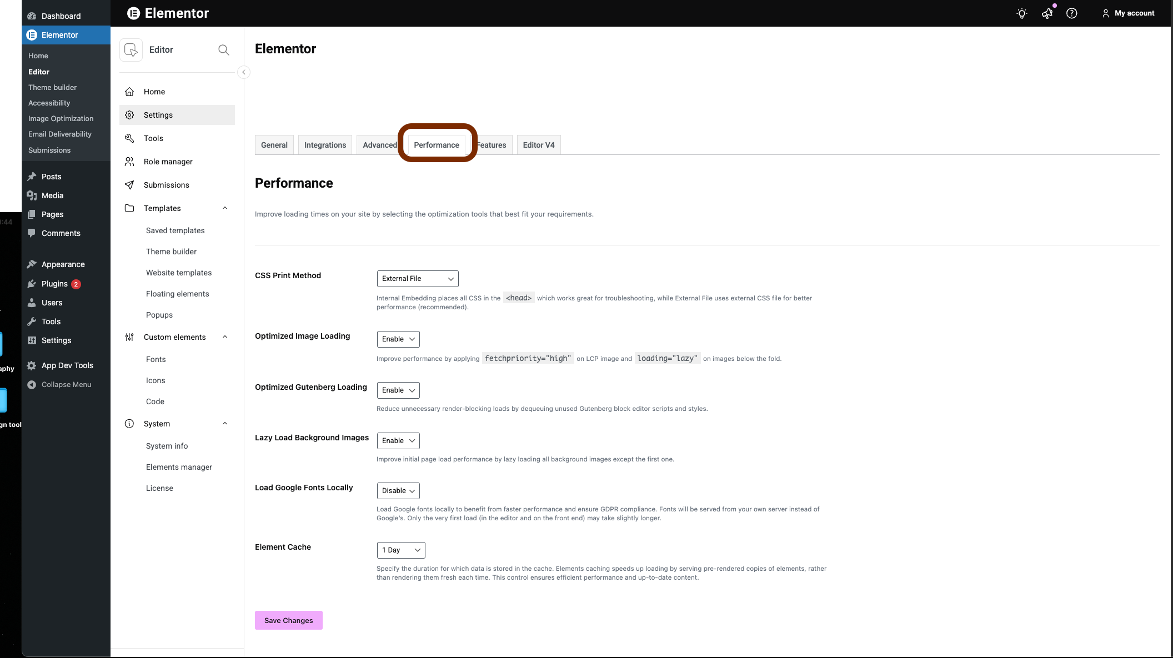Open the CSS Print Method dropdown
Image resolution: width=1173 pixels, height=658 pixels.
coord(417,279)
